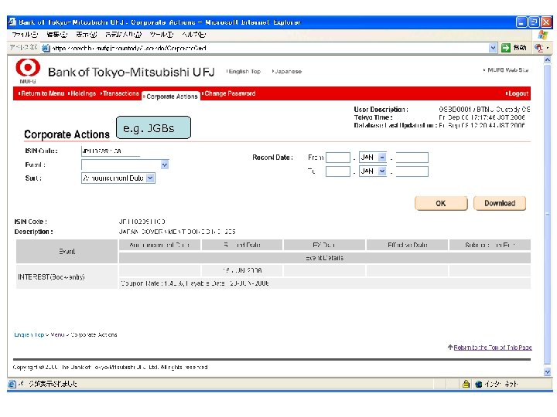Click the JUN 2006 record date cell

[x=242, y=270]
